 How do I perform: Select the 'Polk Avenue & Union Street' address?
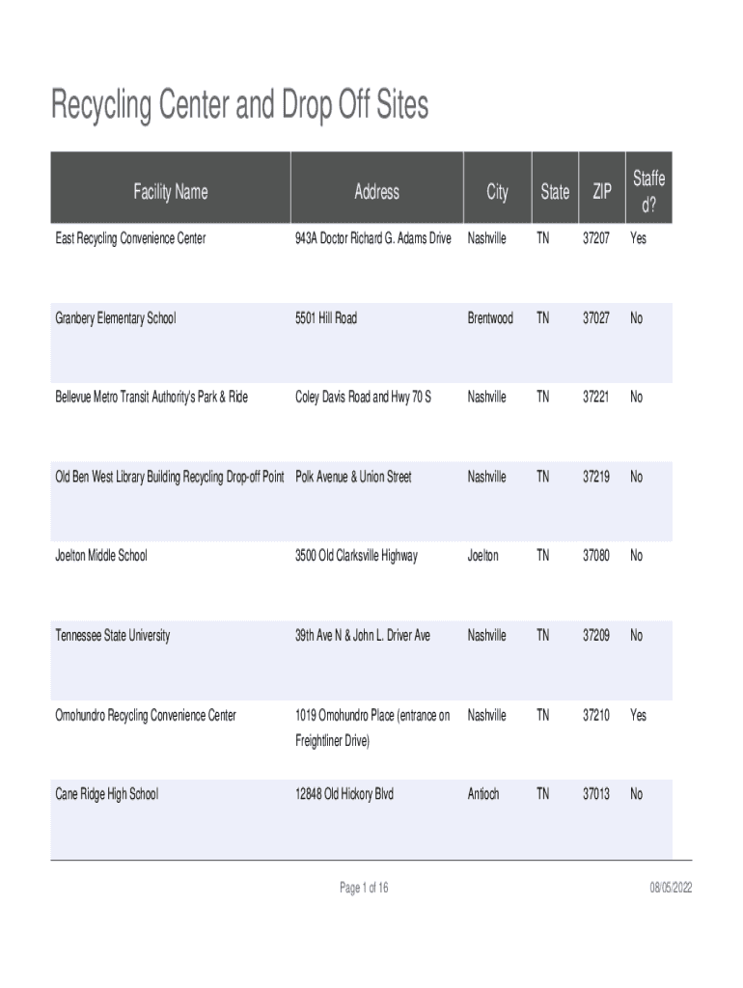[x=353, y=477]
